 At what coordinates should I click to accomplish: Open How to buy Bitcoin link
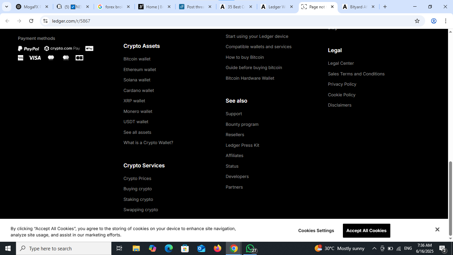pos(245,57)
